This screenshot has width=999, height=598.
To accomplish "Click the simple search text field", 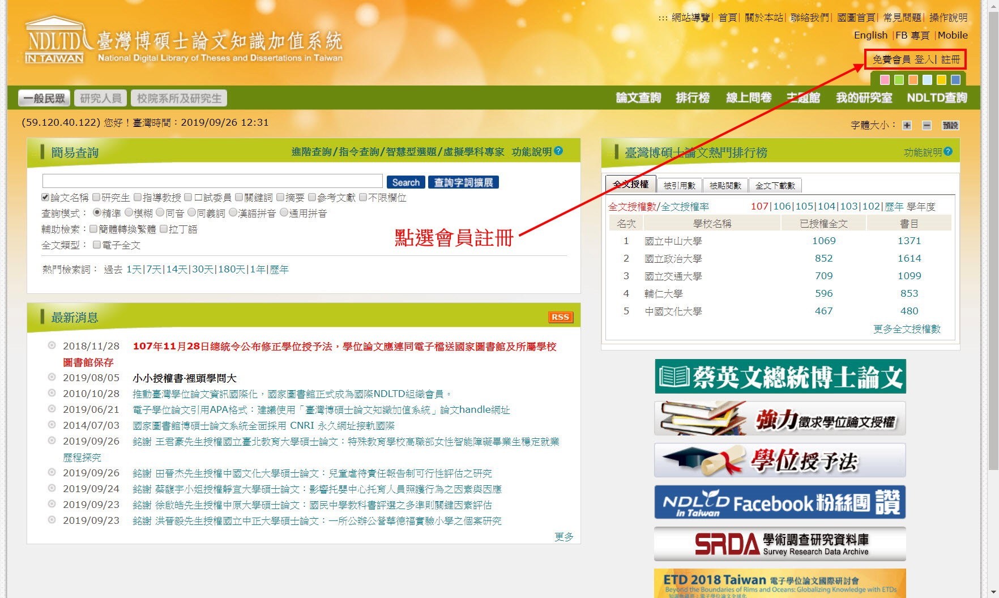I will [x=212, y=181].
